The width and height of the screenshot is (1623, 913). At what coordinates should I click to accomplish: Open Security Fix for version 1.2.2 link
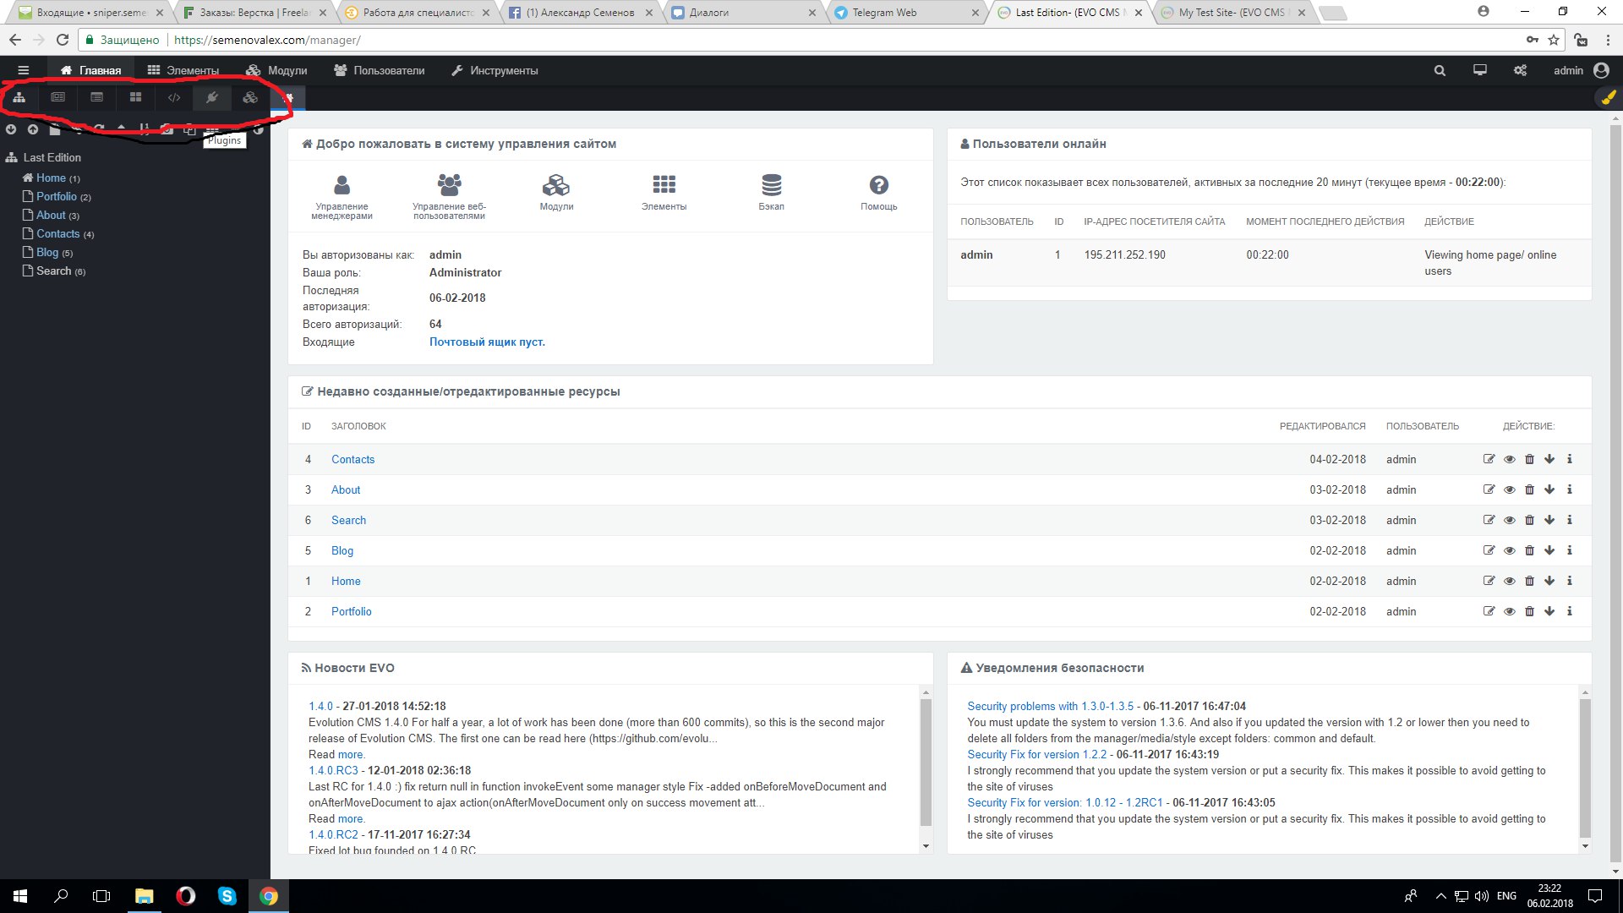point(1036,754)
